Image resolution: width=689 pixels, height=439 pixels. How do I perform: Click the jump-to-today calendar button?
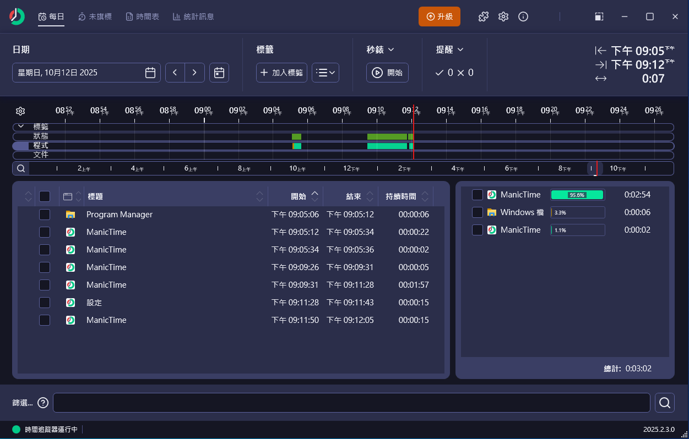219,73
